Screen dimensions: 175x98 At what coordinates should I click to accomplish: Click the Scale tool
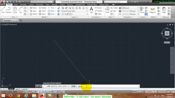[x=42, y=14]
